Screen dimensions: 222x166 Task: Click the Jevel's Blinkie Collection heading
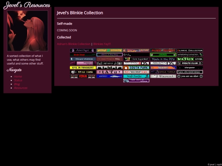(80, 13)
